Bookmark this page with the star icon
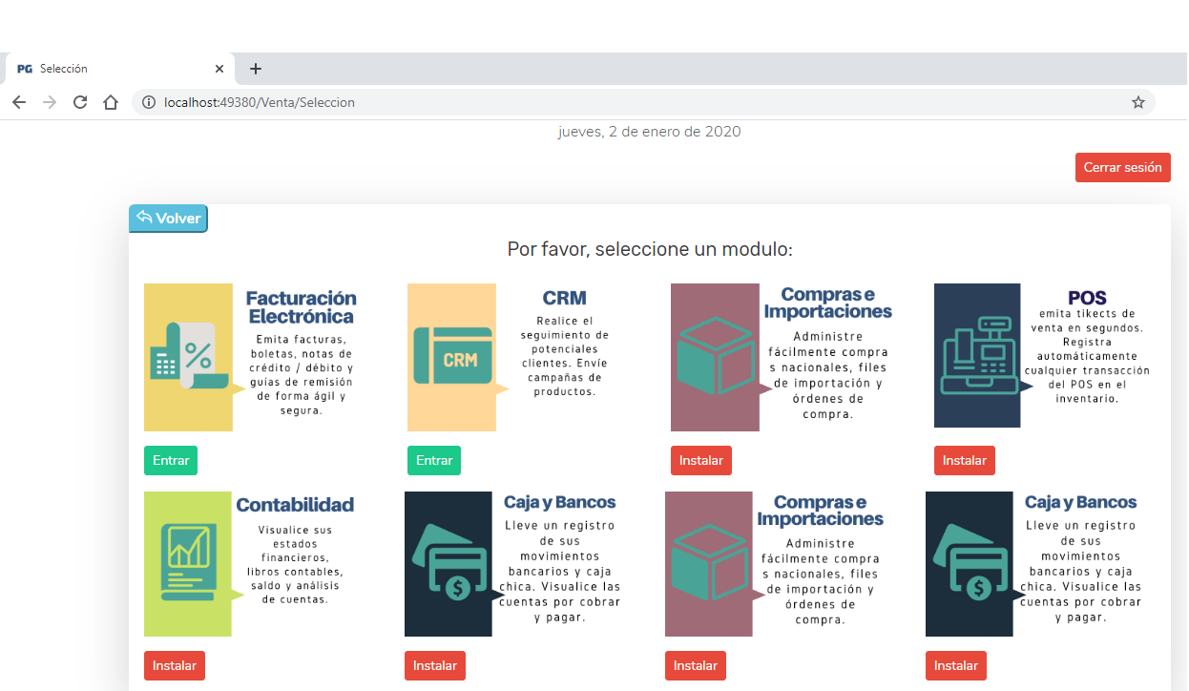 click(1137, 102)
